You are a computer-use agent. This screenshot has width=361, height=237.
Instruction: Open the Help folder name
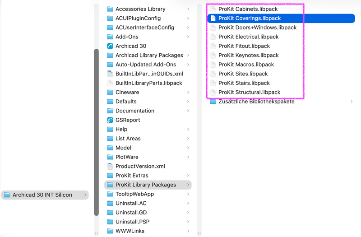coord(121,129)
